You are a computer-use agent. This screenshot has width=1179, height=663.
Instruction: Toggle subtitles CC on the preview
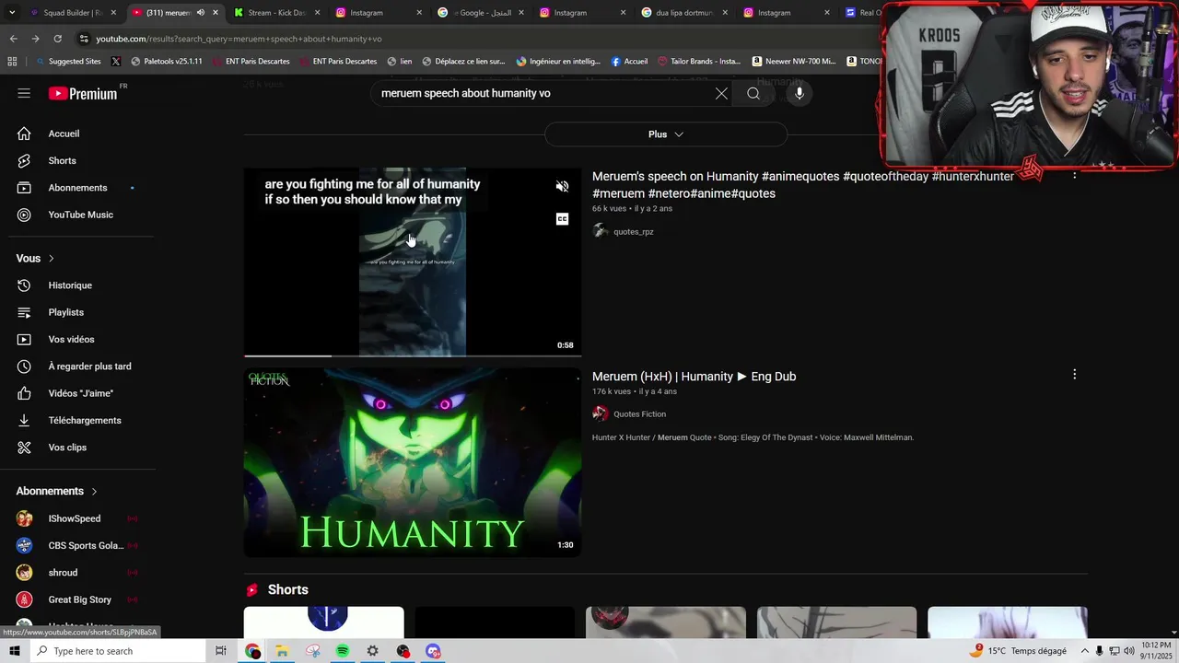[x=562, y=219]
